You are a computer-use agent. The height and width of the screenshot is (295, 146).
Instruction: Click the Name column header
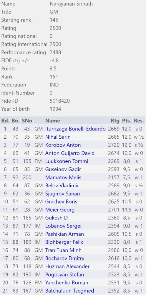coord(53,121)
